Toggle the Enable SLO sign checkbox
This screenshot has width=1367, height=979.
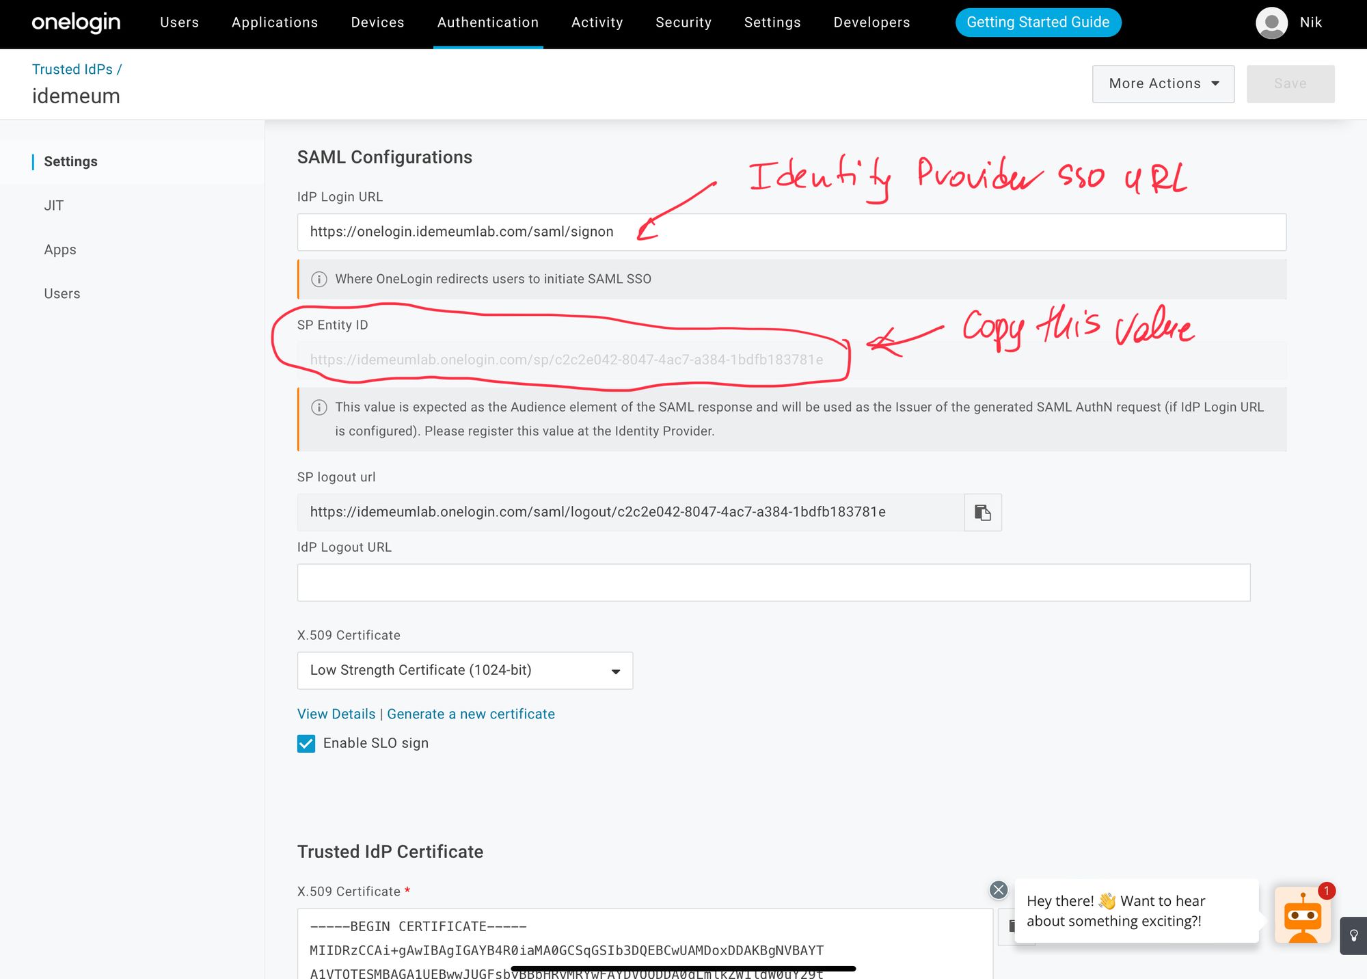coord(306,743)
